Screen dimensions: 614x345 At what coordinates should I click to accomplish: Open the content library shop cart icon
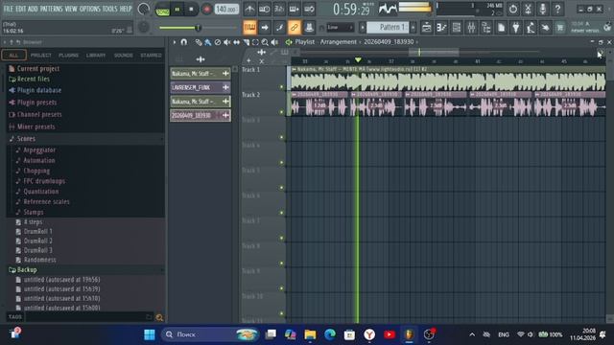point(560,28)
